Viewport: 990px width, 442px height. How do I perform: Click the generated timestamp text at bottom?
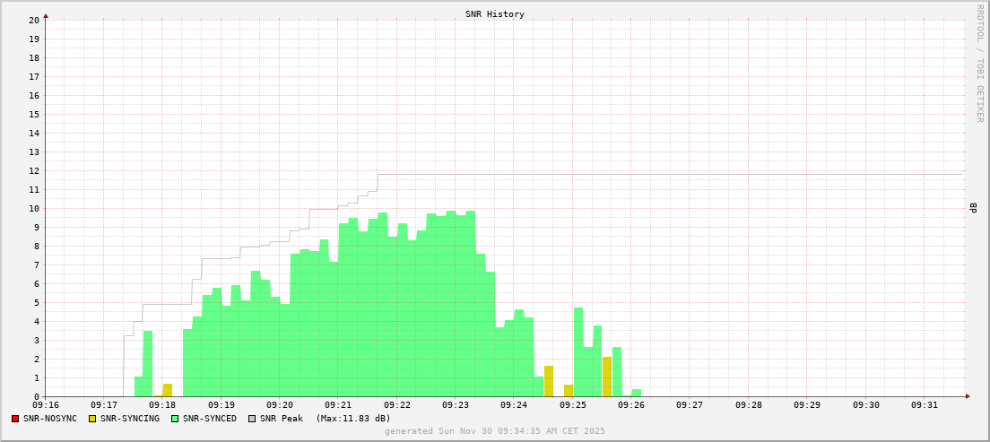pyautogui.click(x=494, y=431)
